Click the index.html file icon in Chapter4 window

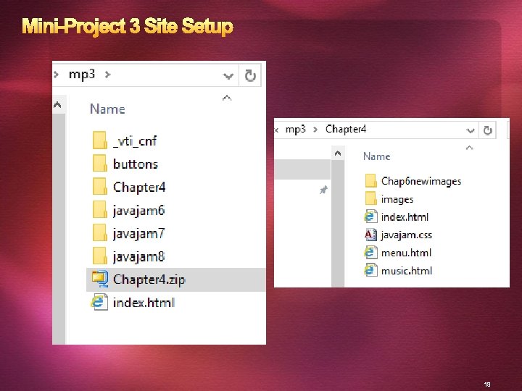click(370, 216)
